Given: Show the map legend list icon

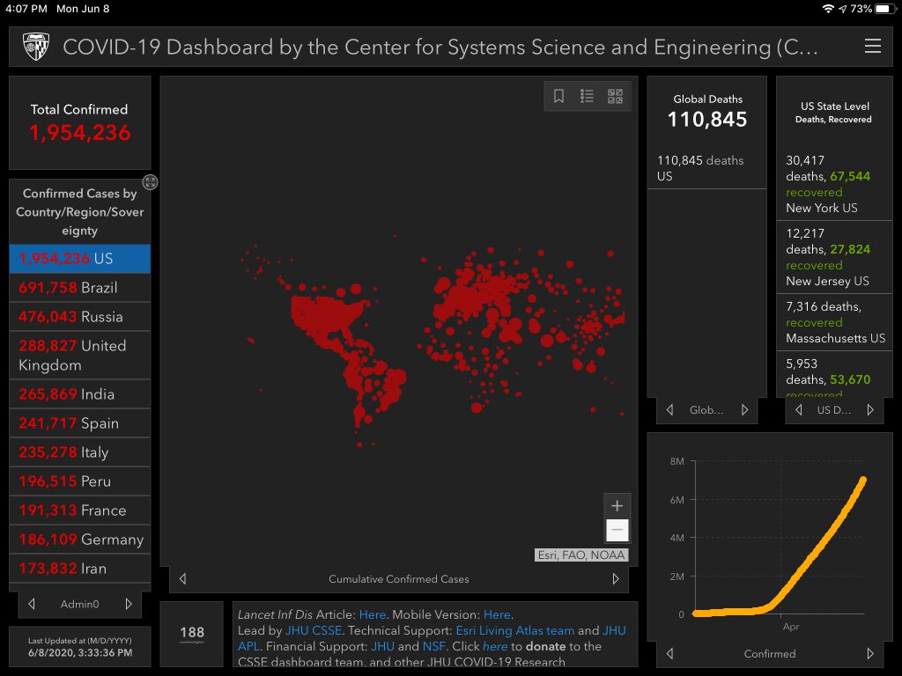Looking at the screenshot, I should [x=587, y=97].
